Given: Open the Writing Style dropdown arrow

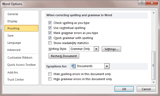Looking at the screenshot, I should pyautogui.click(x=96, y=49).
